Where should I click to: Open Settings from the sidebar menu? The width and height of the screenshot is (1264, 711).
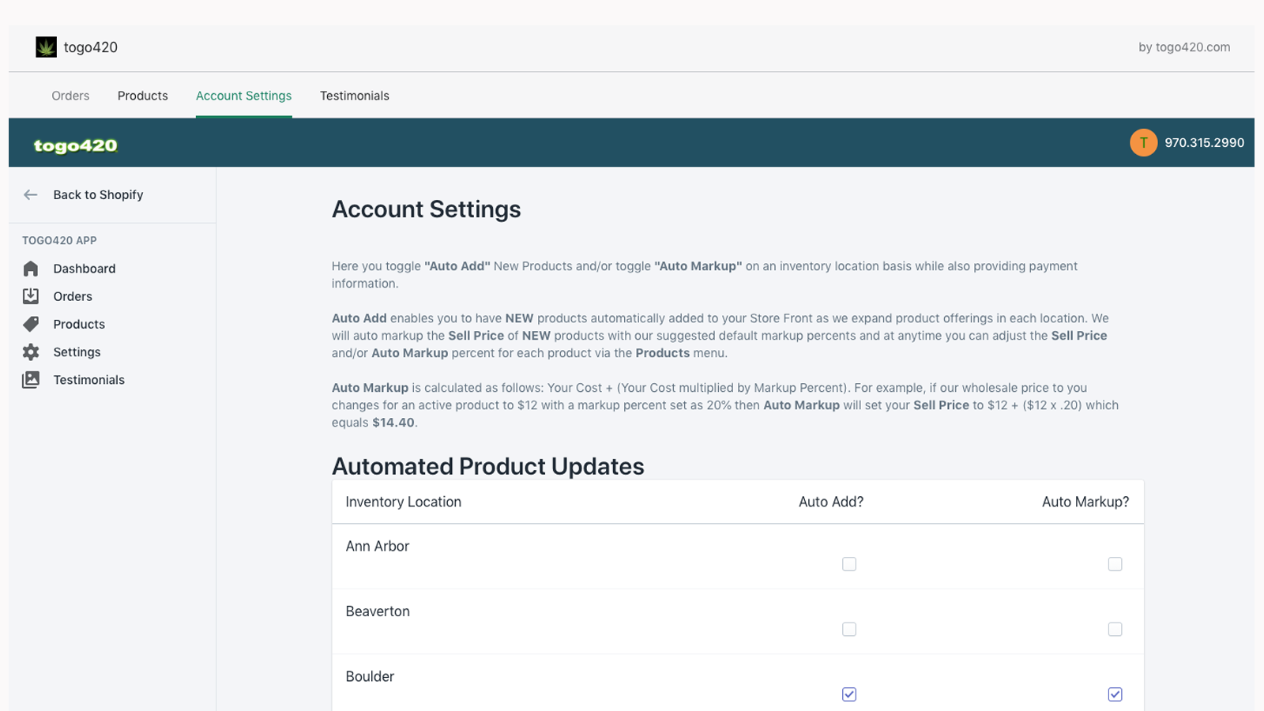tap(77, 352)
